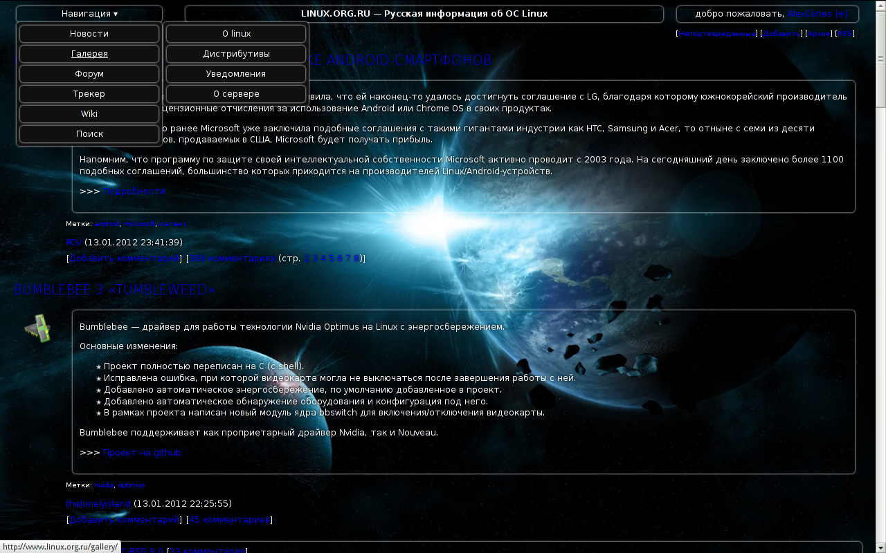Open the 33 комментария link at the bottom
The height and width of the screenshot is (553, 886).
[x=208, y=551]
